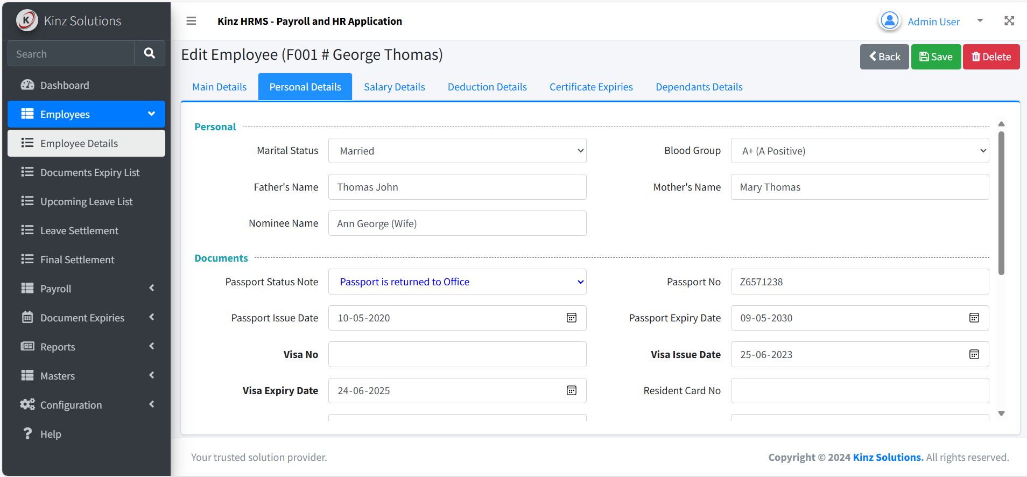Screen dimensions: 1027x477
Task: Click the Payroll table icon
Action: pyautogui.click(x=27, y=289)
